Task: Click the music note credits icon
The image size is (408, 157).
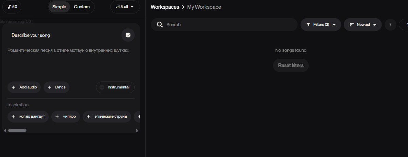Action: pos(9,7)
